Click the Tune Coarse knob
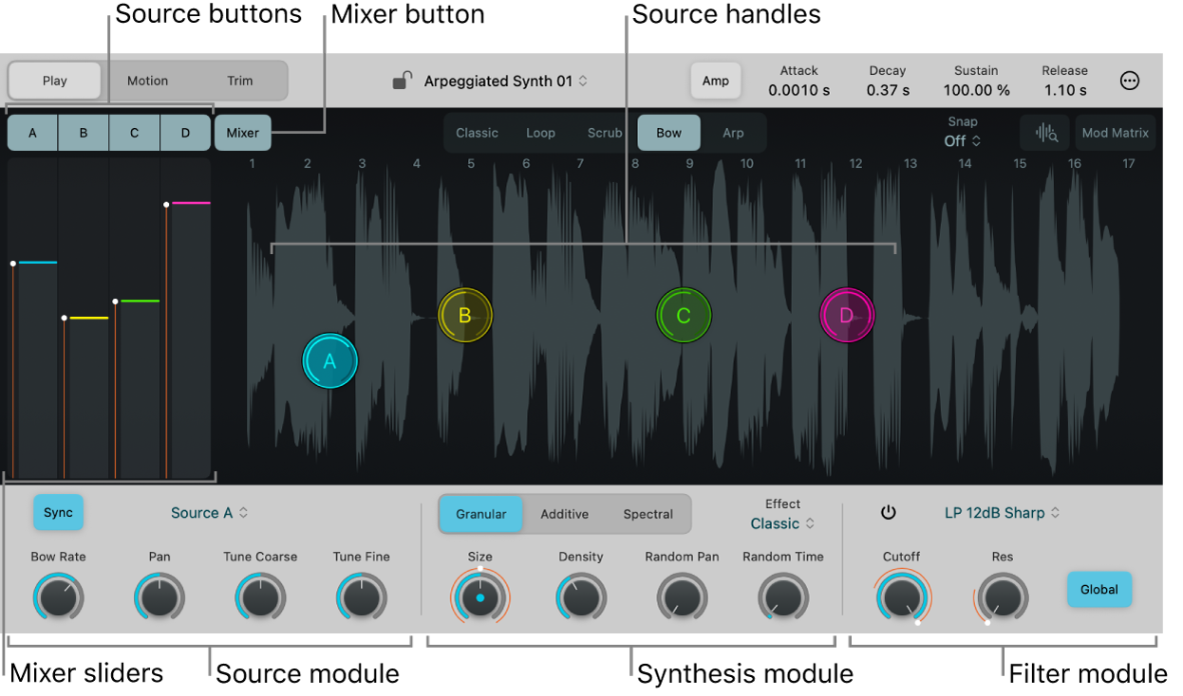Image resolution: width=1183 pixels, height=696 pixels. click(260, 598)
